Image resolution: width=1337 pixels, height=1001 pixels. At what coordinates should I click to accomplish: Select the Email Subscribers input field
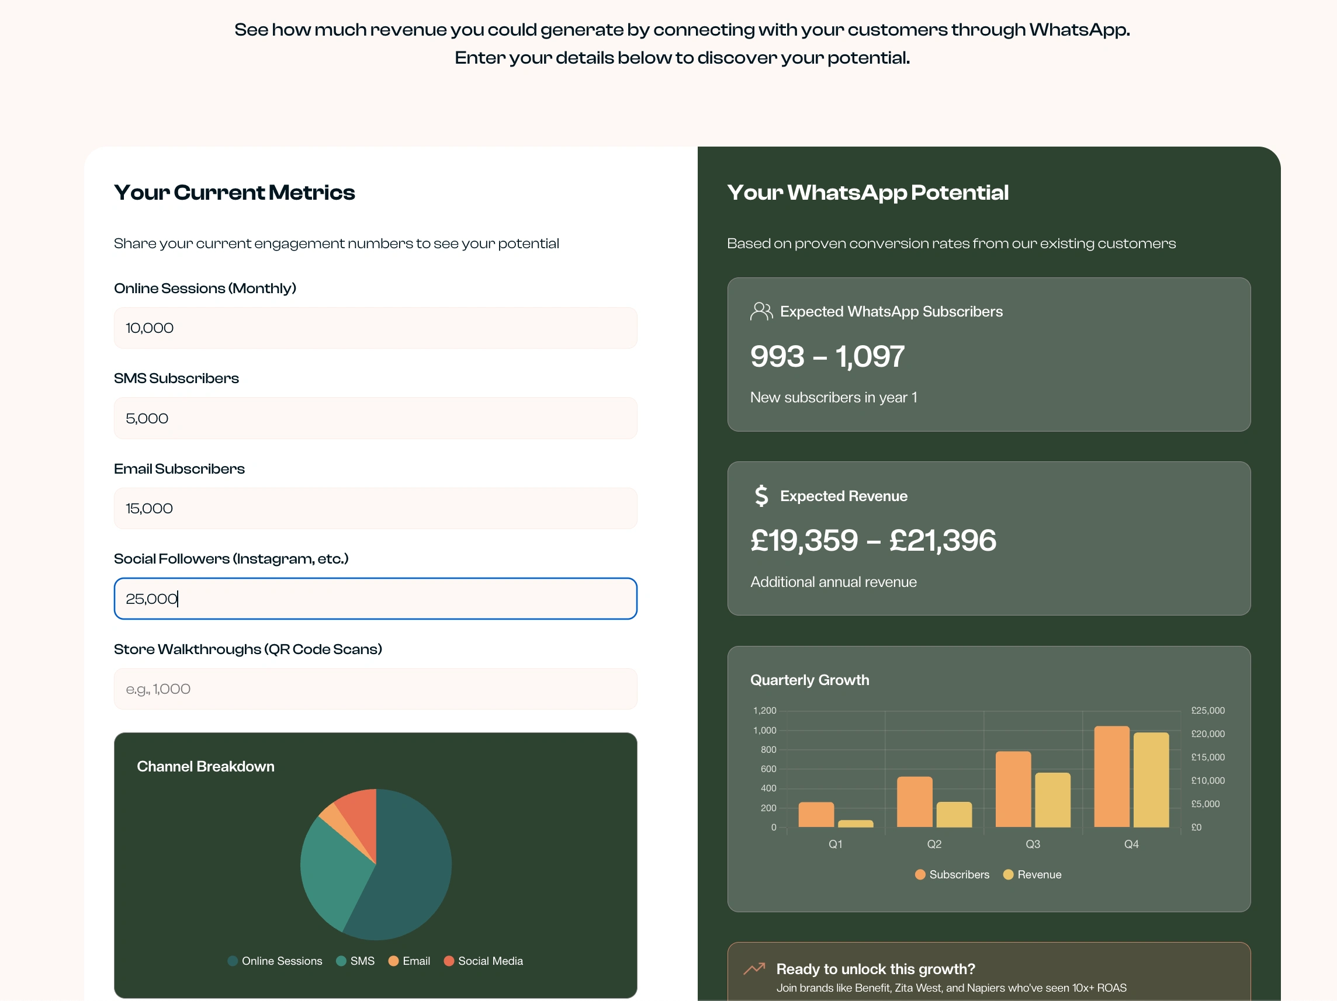375,508
